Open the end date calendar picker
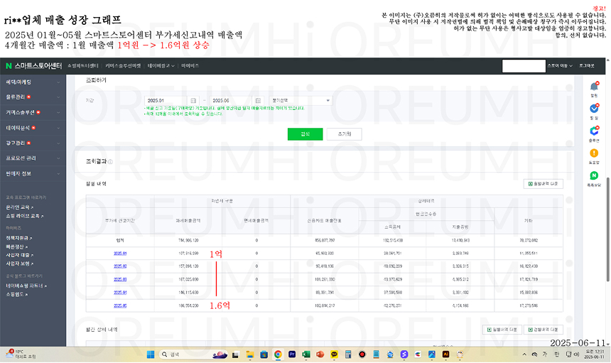Image resolution: width=611 pixels, height=363 pixels. pos(258,100)
